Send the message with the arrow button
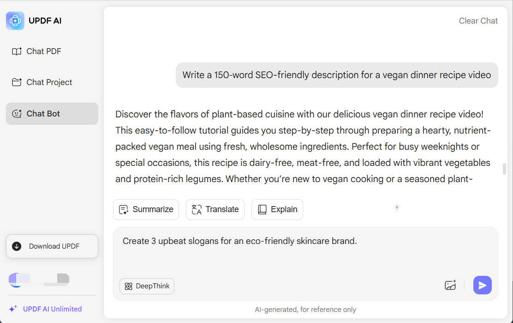This screenshot has width=513, height=323. coord(482,285)
